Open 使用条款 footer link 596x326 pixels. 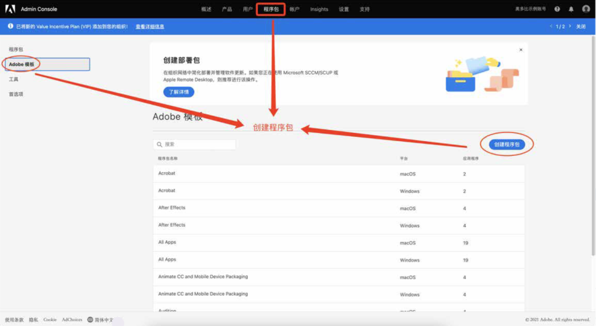point(14,319)
